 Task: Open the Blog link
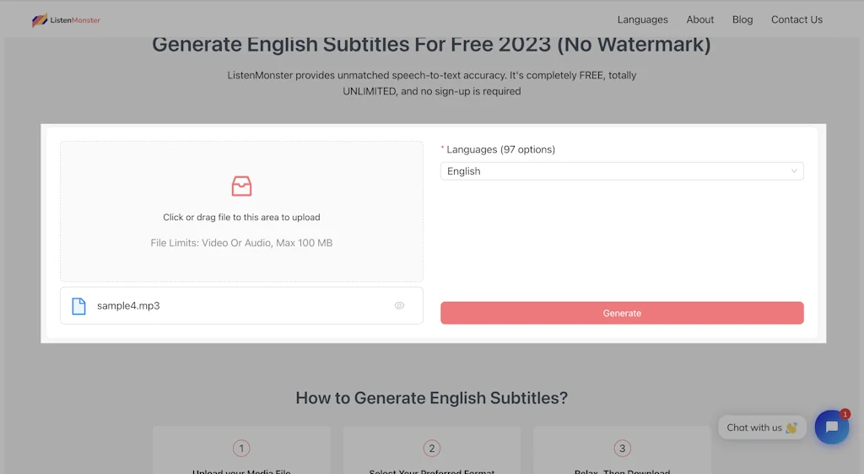pos(742,19)
